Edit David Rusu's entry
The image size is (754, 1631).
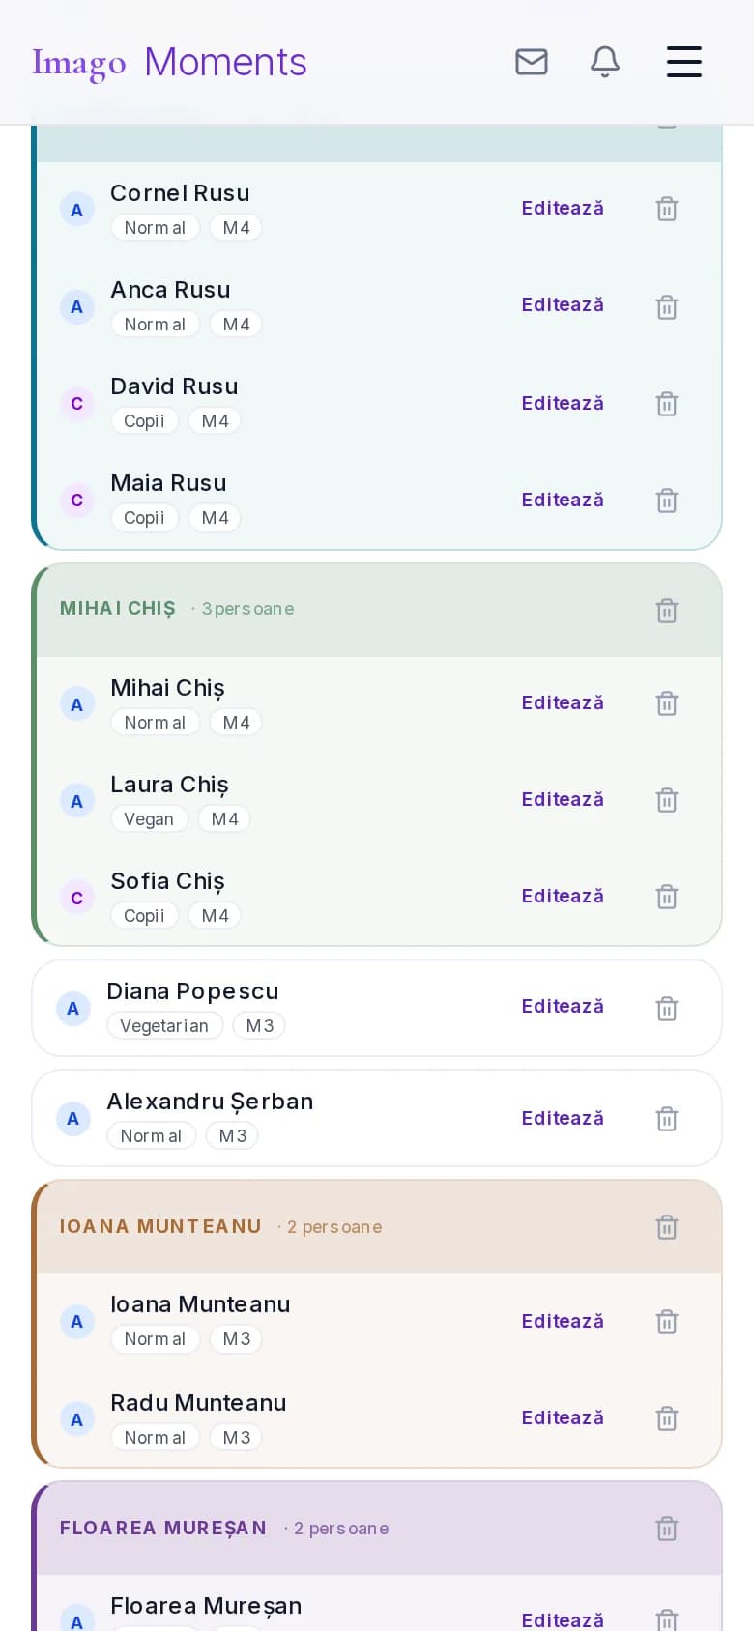[563, 403]
